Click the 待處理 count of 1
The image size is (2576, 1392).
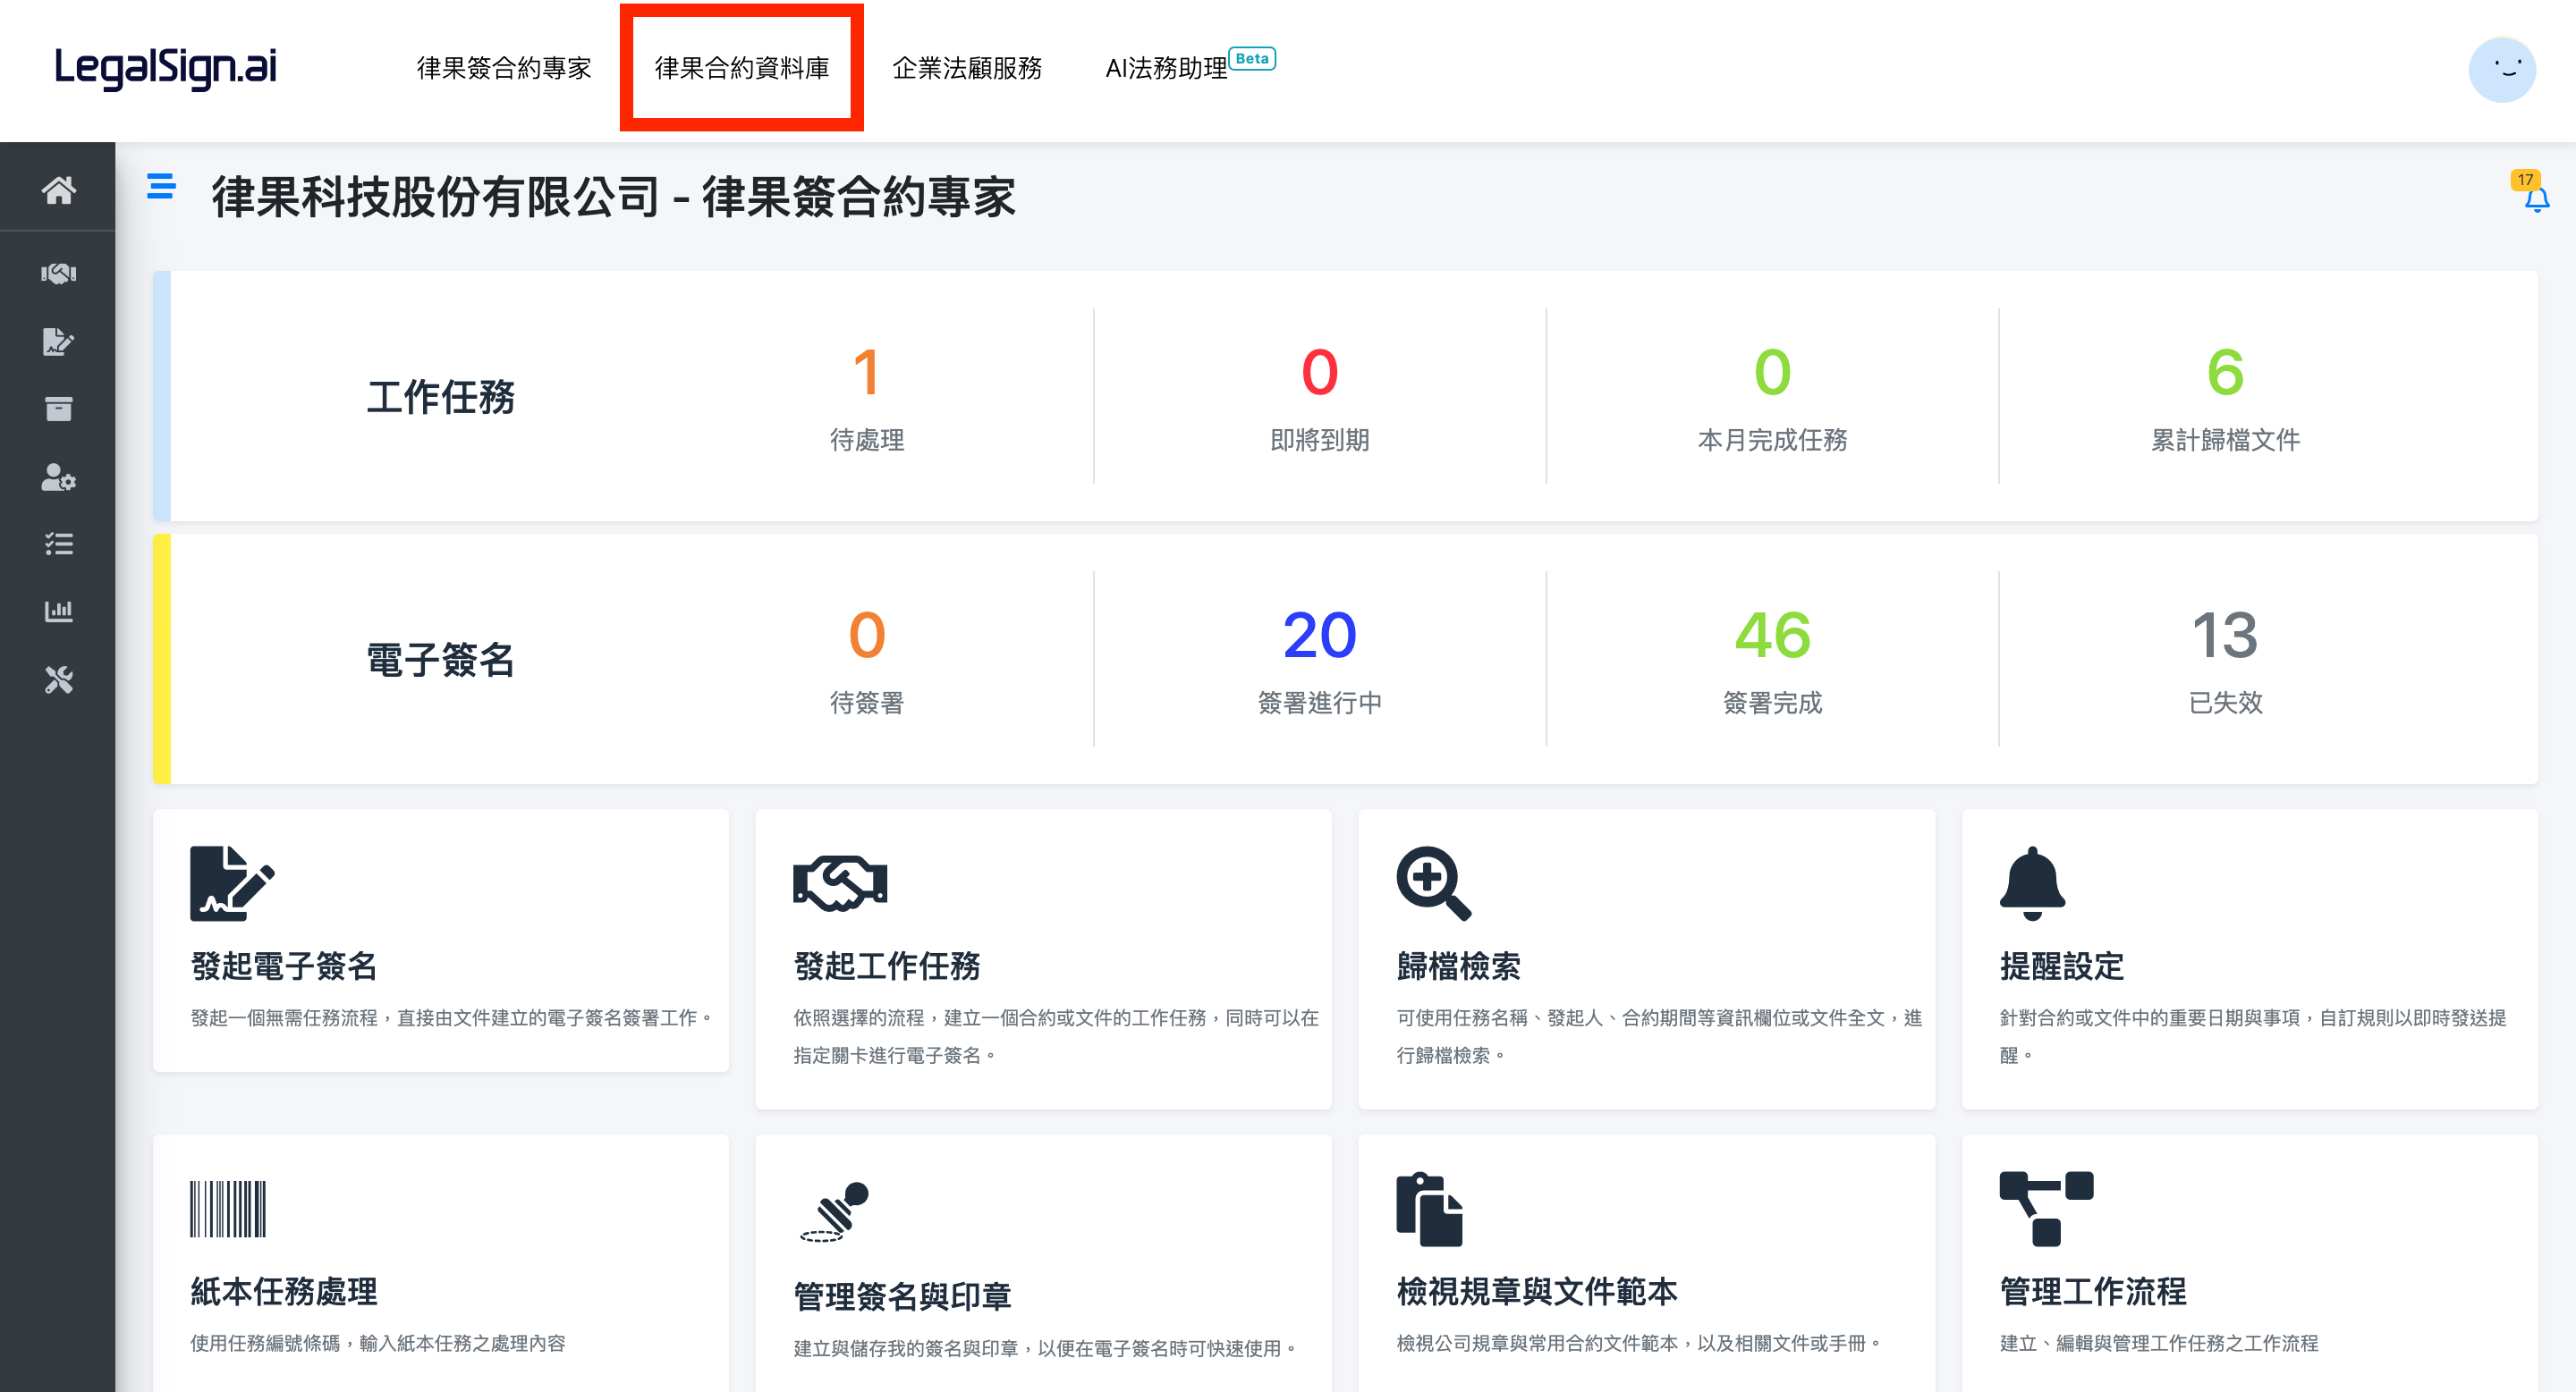click(x=866, y=372)
